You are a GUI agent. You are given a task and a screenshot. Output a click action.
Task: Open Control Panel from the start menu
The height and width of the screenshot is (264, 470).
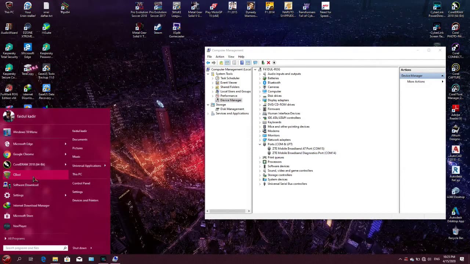81,183
